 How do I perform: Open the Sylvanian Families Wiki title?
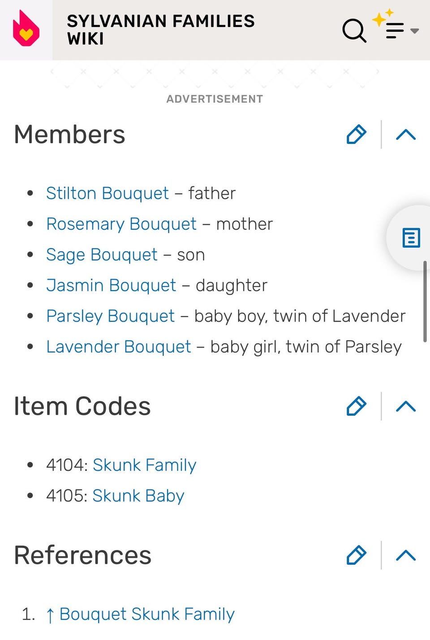tap(161, 30)
